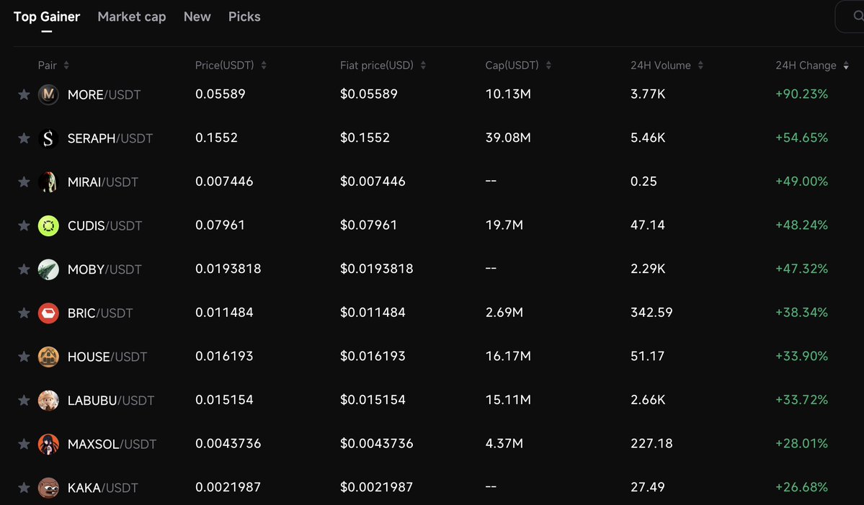The image size is (864, 505).
Task: Open CUDIS/USDT trading pair
Action: pos(104,225)
